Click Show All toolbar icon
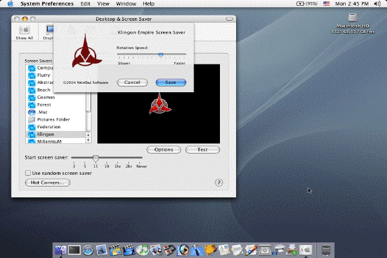Screen dimensions: 387x258 [25, 33]
